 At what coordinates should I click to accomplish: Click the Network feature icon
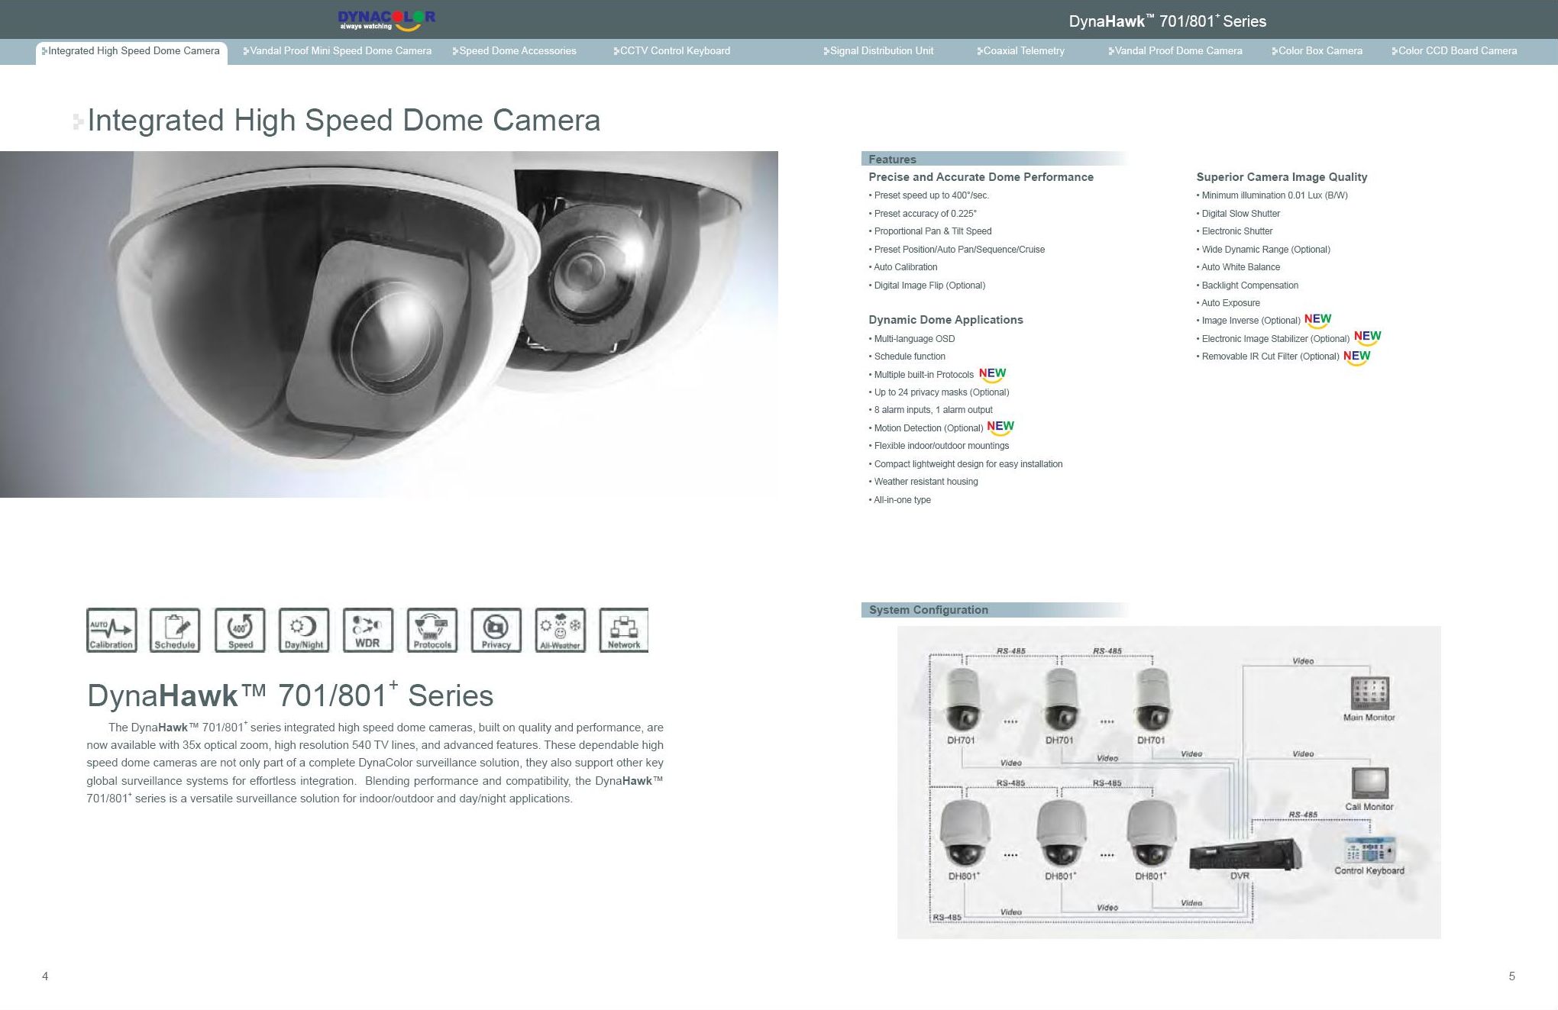coord(624,630)
